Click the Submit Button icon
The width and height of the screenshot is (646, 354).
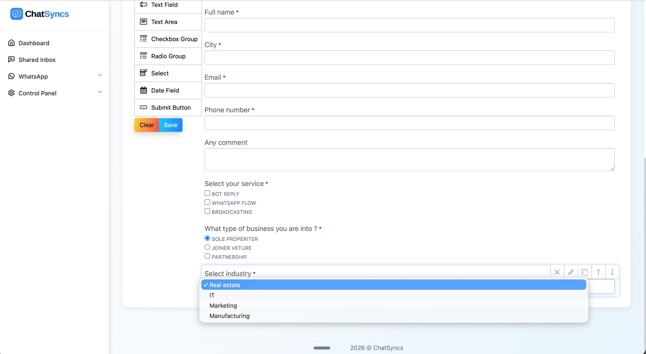[143, 107]
